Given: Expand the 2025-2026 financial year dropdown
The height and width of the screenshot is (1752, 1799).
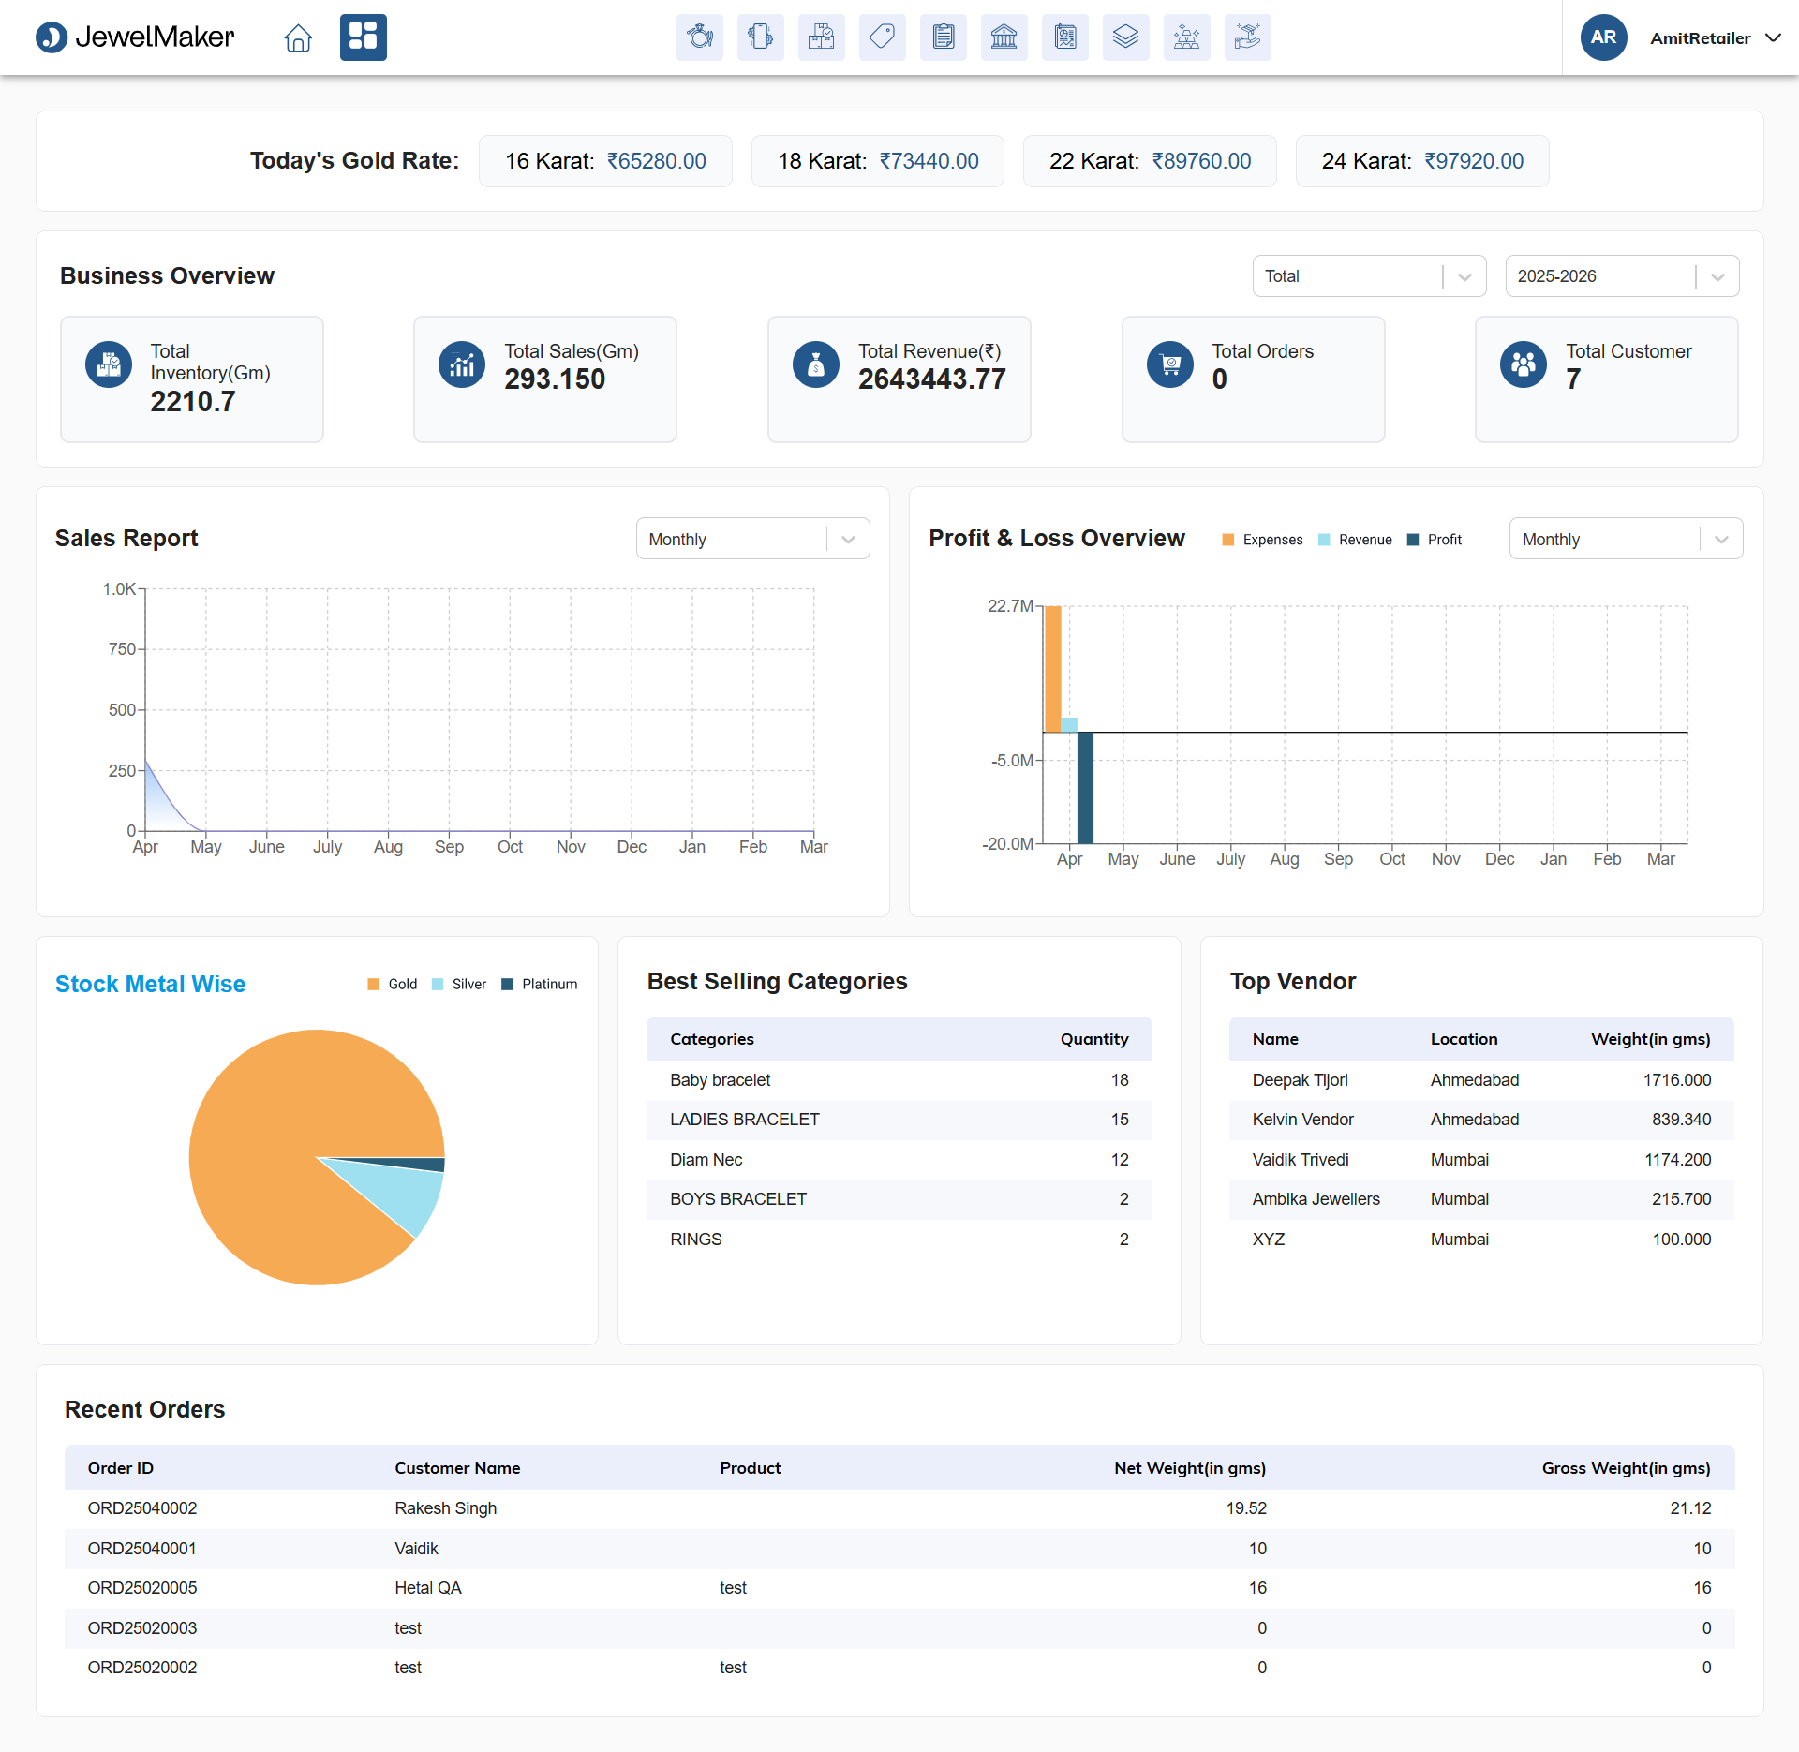Looking at the screenshot, I should coord(1622,276).
